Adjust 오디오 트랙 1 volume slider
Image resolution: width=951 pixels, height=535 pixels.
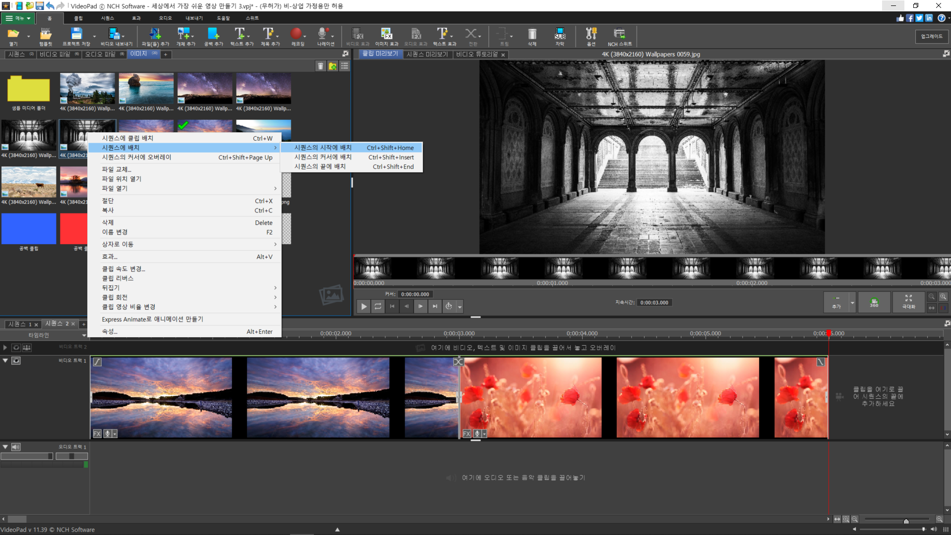(27, 456)
